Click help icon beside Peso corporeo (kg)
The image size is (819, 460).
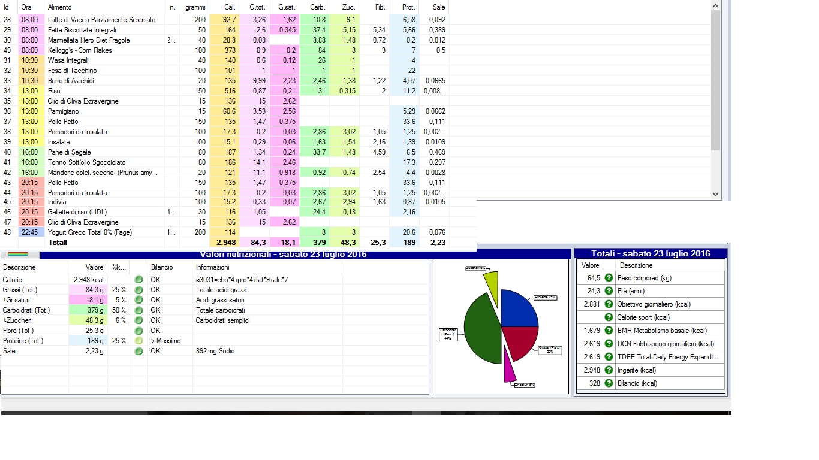point(609,278)
